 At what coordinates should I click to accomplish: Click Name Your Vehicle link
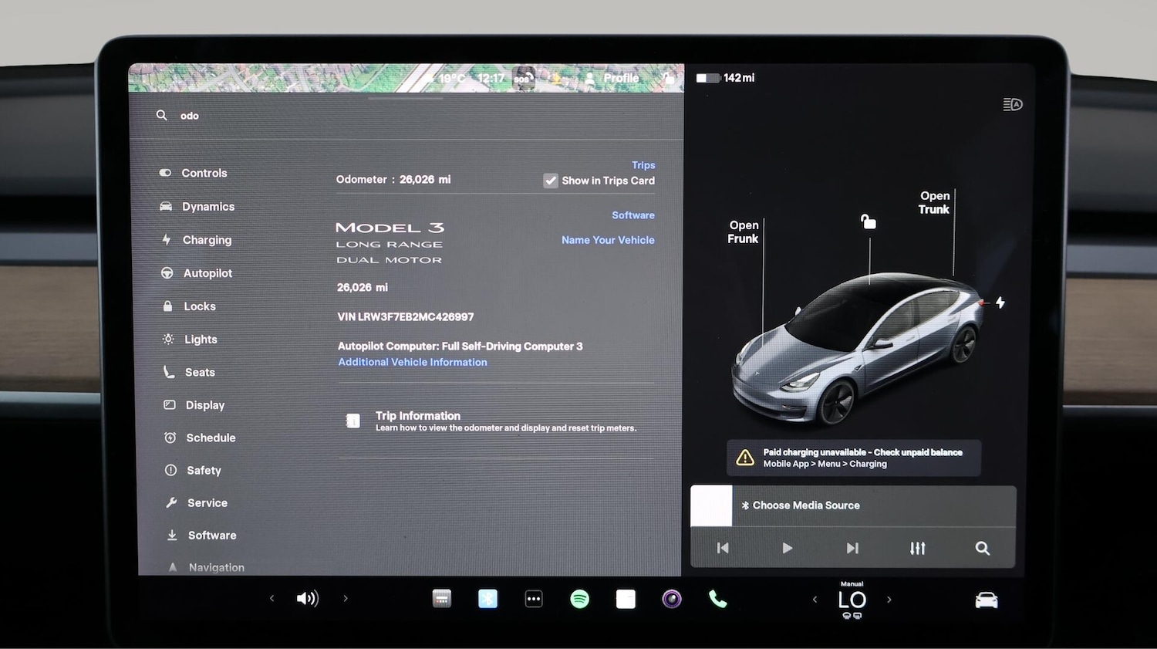(608, 240)
